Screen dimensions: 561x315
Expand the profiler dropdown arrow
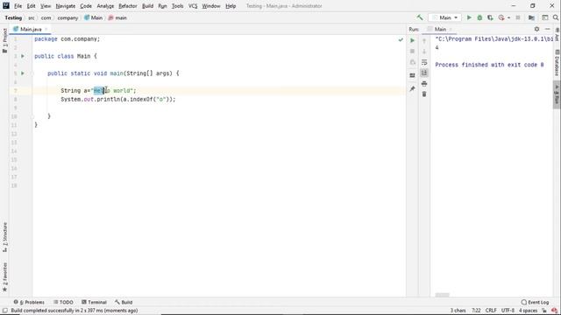click(x=508, y=17)
